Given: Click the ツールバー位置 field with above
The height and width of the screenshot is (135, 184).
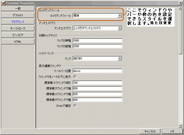Looking at the screenshot, I should pos(97,71).
